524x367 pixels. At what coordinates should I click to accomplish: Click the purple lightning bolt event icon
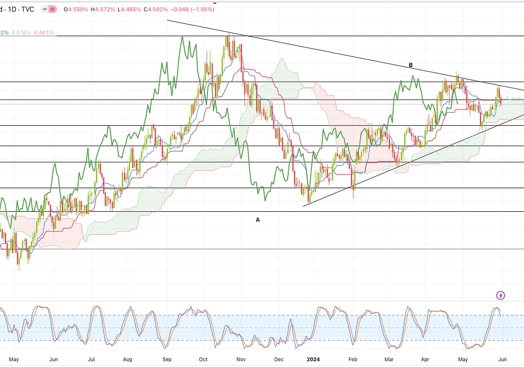tap(500, 296)
